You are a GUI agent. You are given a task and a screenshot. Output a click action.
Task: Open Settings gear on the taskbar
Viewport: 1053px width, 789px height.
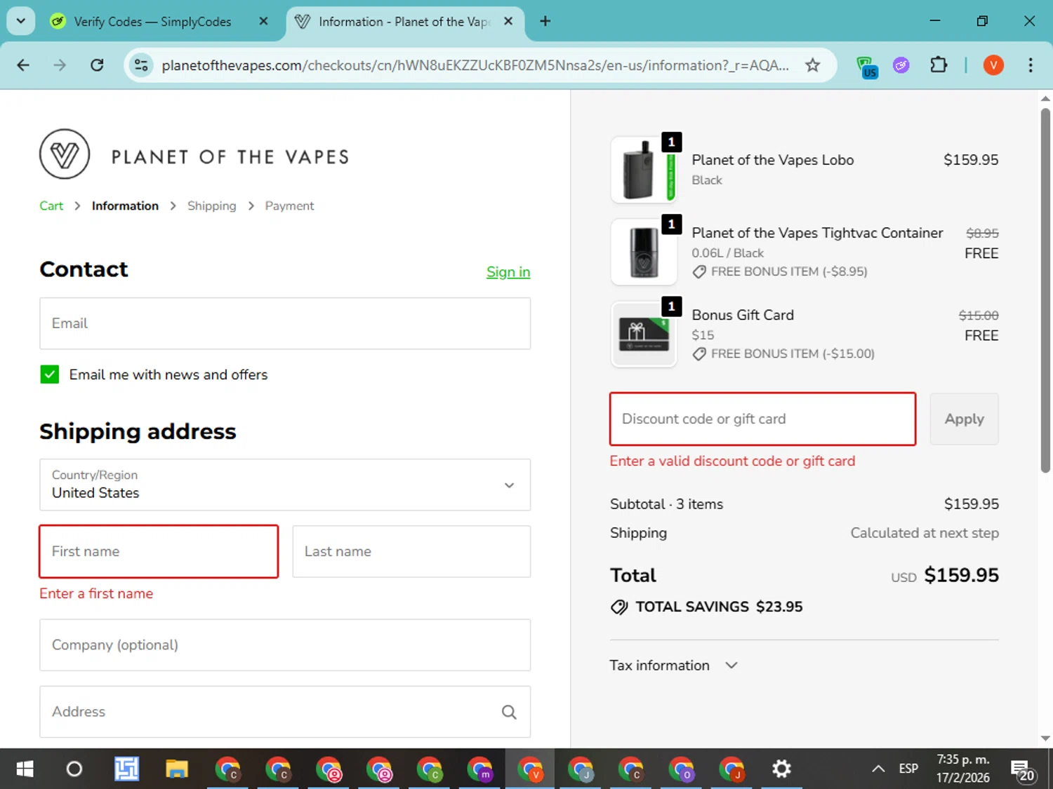click(x=781, y=769)
